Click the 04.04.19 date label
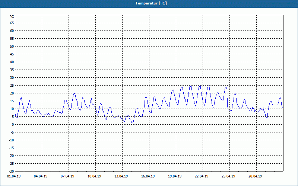This screenshot has width=298, height=186. click(x=41, y=176)
